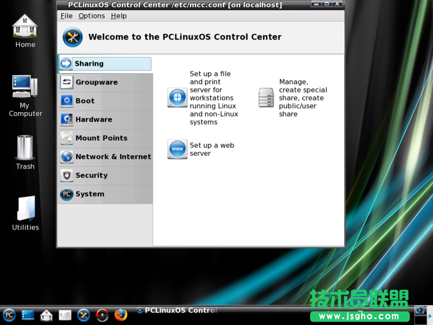433x325 pixels.
Task: Open the manage shares server icon
Action: point(266,97)
